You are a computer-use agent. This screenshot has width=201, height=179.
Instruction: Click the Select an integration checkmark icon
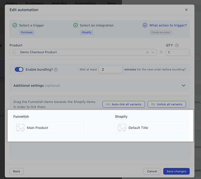click(76, 25)
